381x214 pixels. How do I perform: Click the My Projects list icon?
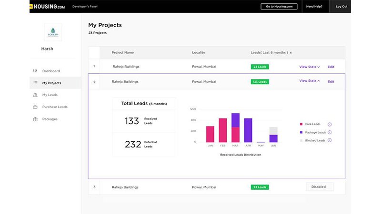[x=35, y=83]
